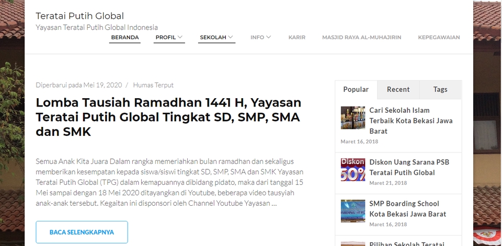
Task: Open MASJID RAYA AL-MUHAJIRIN menu item
Action: coord(361,38)
